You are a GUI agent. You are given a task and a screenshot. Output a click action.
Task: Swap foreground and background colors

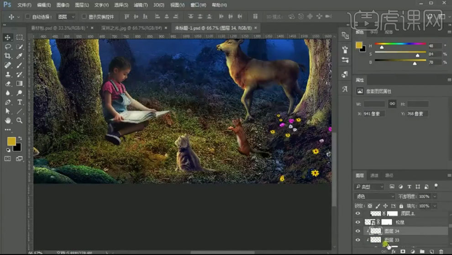(20, 138)
